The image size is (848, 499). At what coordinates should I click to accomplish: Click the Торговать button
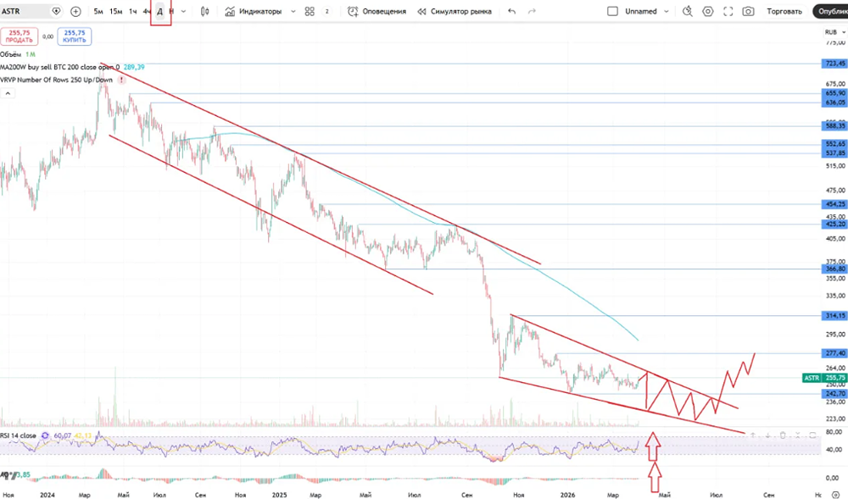coord(784,11)
